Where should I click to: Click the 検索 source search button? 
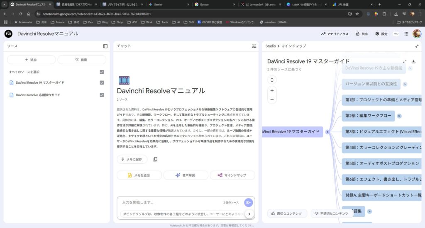coord(82,60)
